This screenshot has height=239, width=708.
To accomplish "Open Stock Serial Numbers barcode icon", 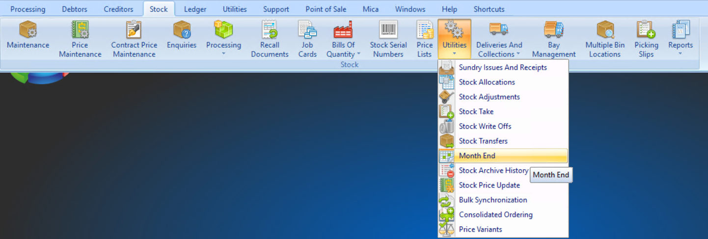I will 388,29.
